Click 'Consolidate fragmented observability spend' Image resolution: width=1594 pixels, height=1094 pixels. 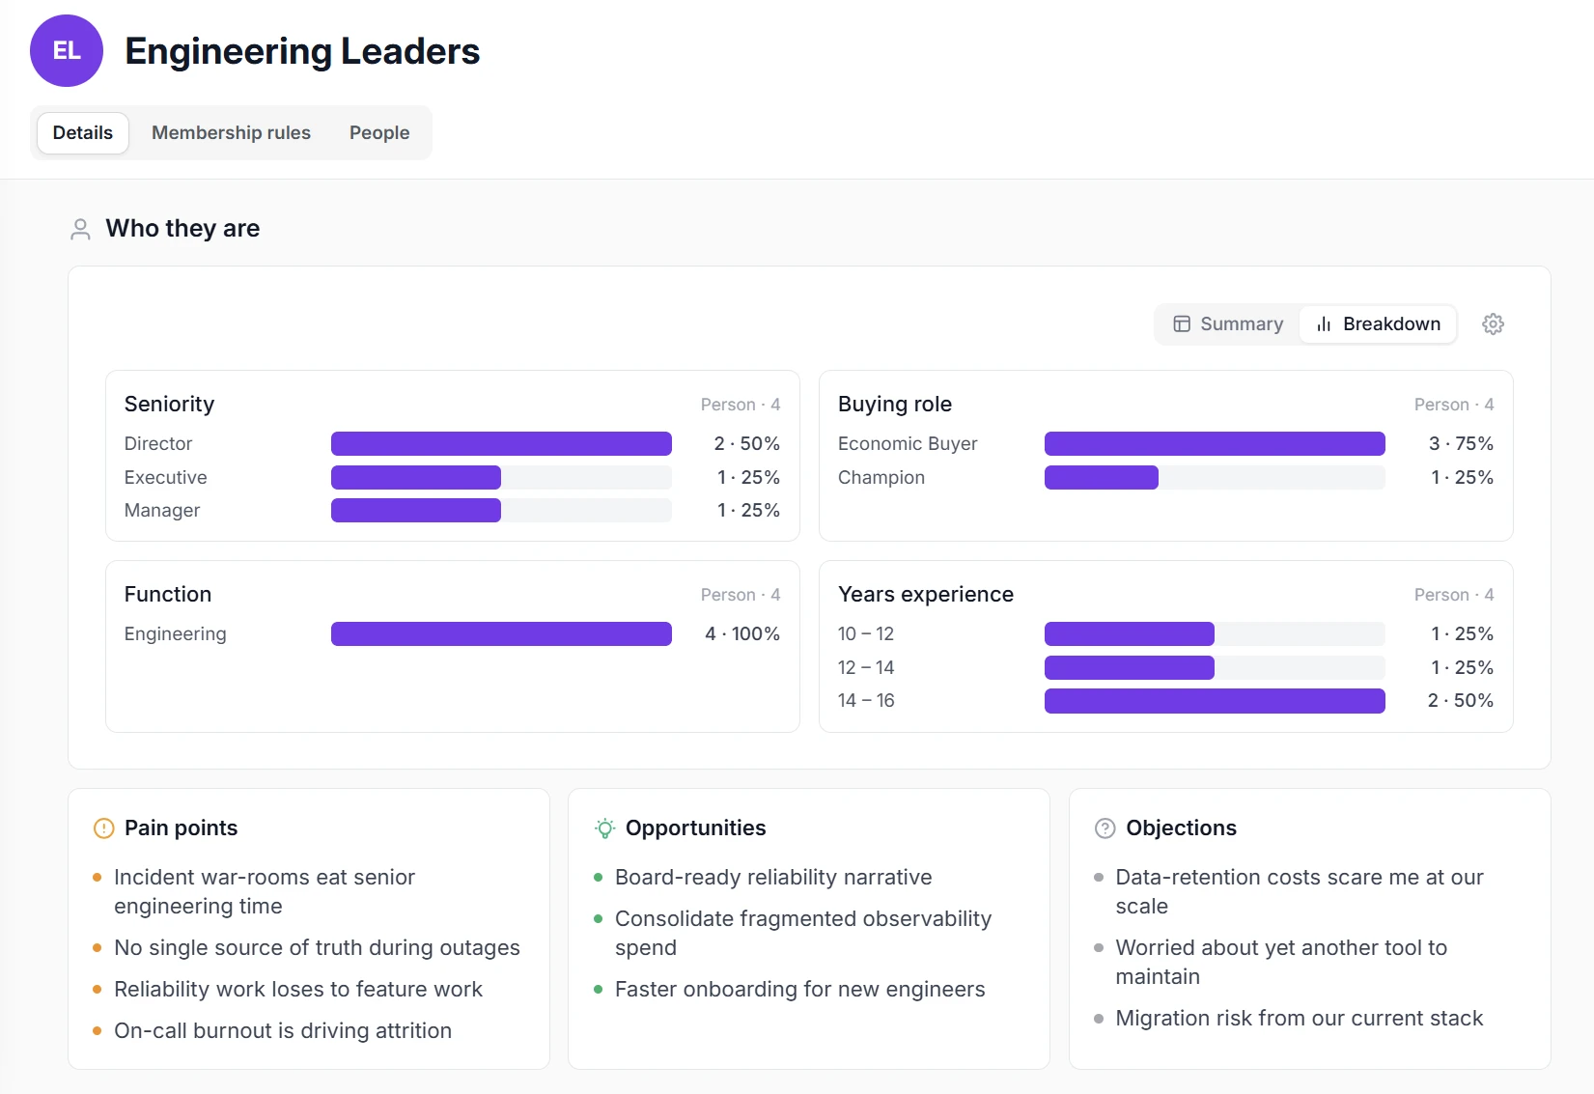coord(803,934)
